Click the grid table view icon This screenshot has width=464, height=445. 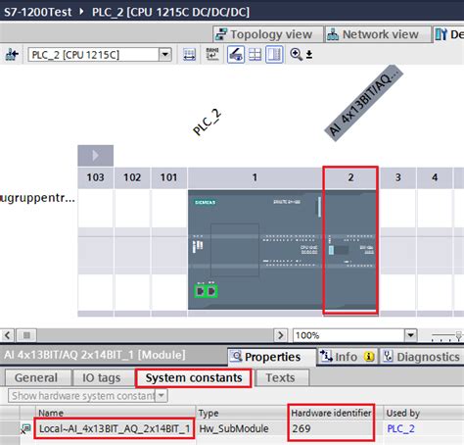[255, 54]
